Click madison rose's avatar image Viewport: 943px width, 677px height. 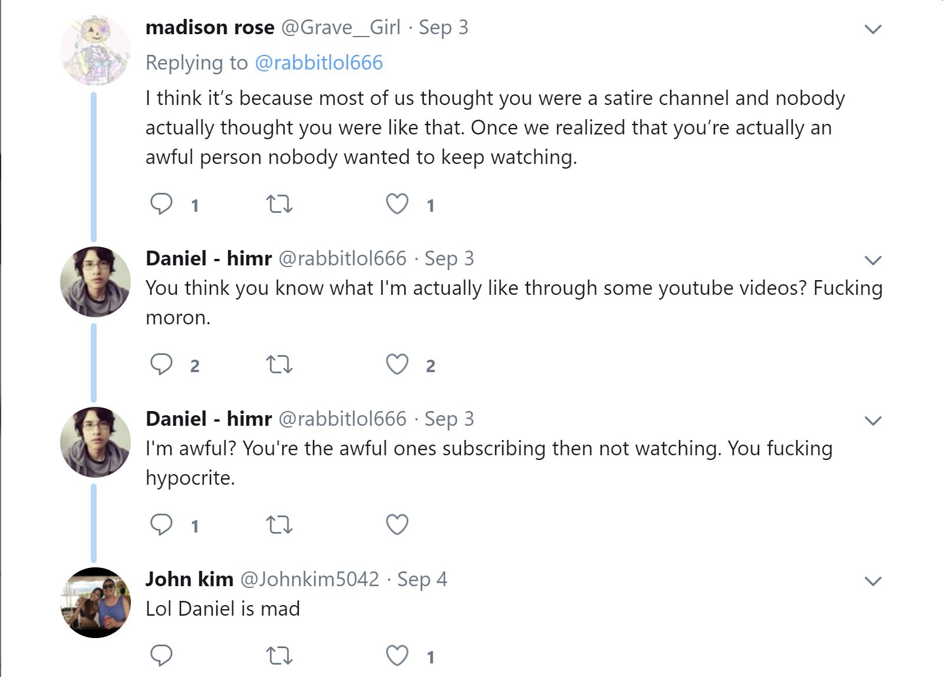pos(95,51)
